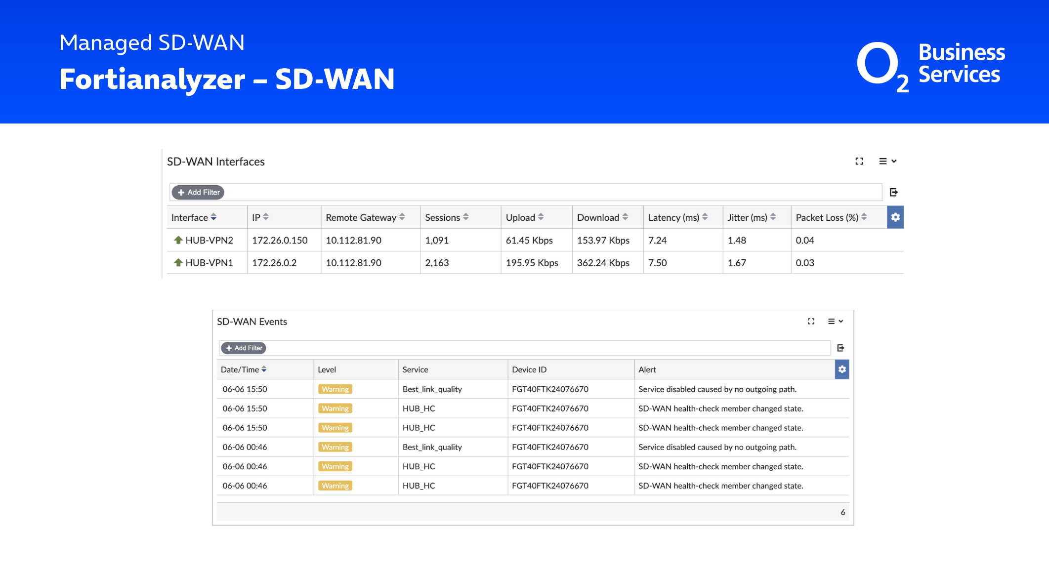
Task: Click the HUB-VPN1 up-status arrow icon
Action: point(178,262)
